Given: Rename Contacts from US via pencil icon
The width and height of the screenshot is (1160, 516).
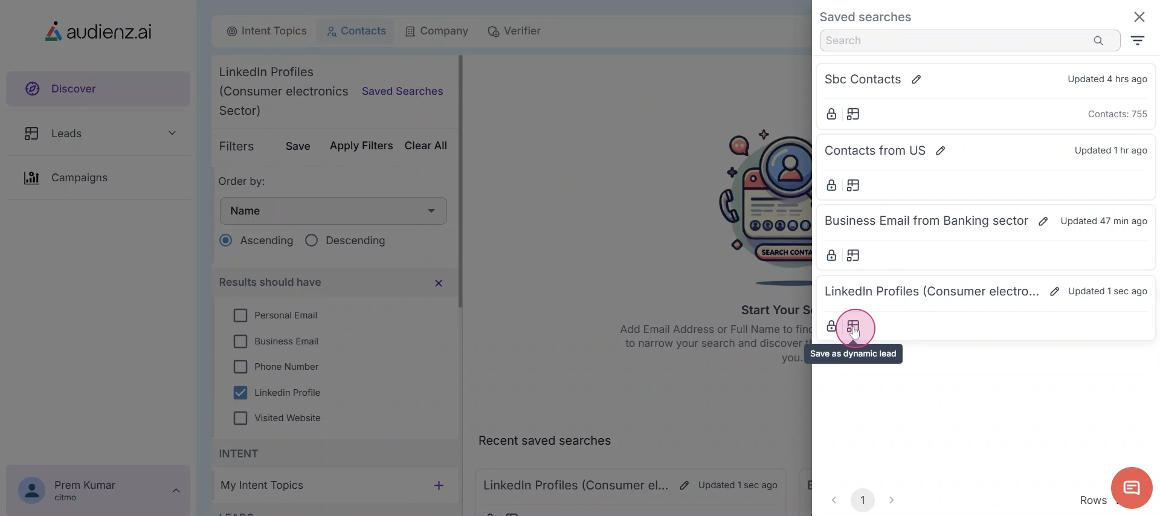Looking at the screenshot, I should [x=941, y=150].
